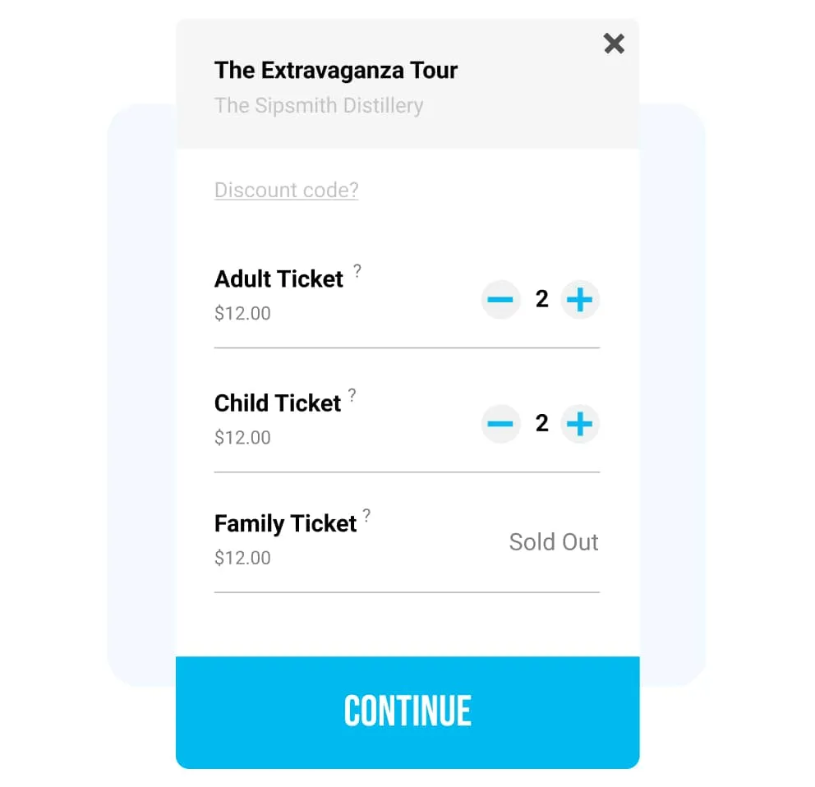Increase the Child Ticket quantity with plus icon
Screen dimensions: 815x787
[580, 424]
